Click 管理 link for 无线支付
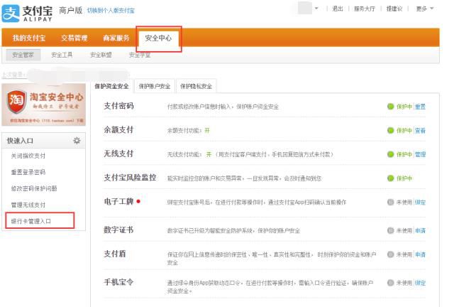 (420, 154)
